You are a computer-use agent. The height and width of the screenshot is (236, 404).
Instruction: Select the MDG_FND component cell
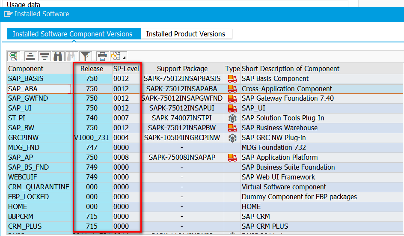(39, 147)
